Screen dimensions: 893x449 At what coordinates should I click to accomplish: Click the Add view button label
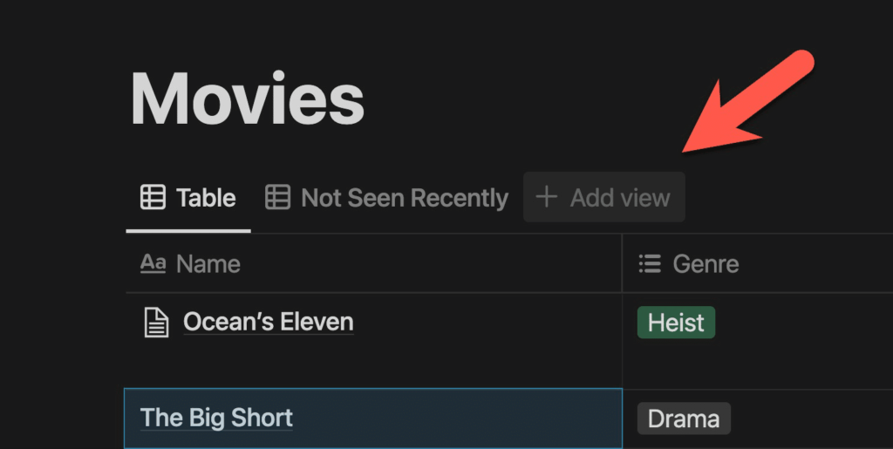tap(620, 198)
